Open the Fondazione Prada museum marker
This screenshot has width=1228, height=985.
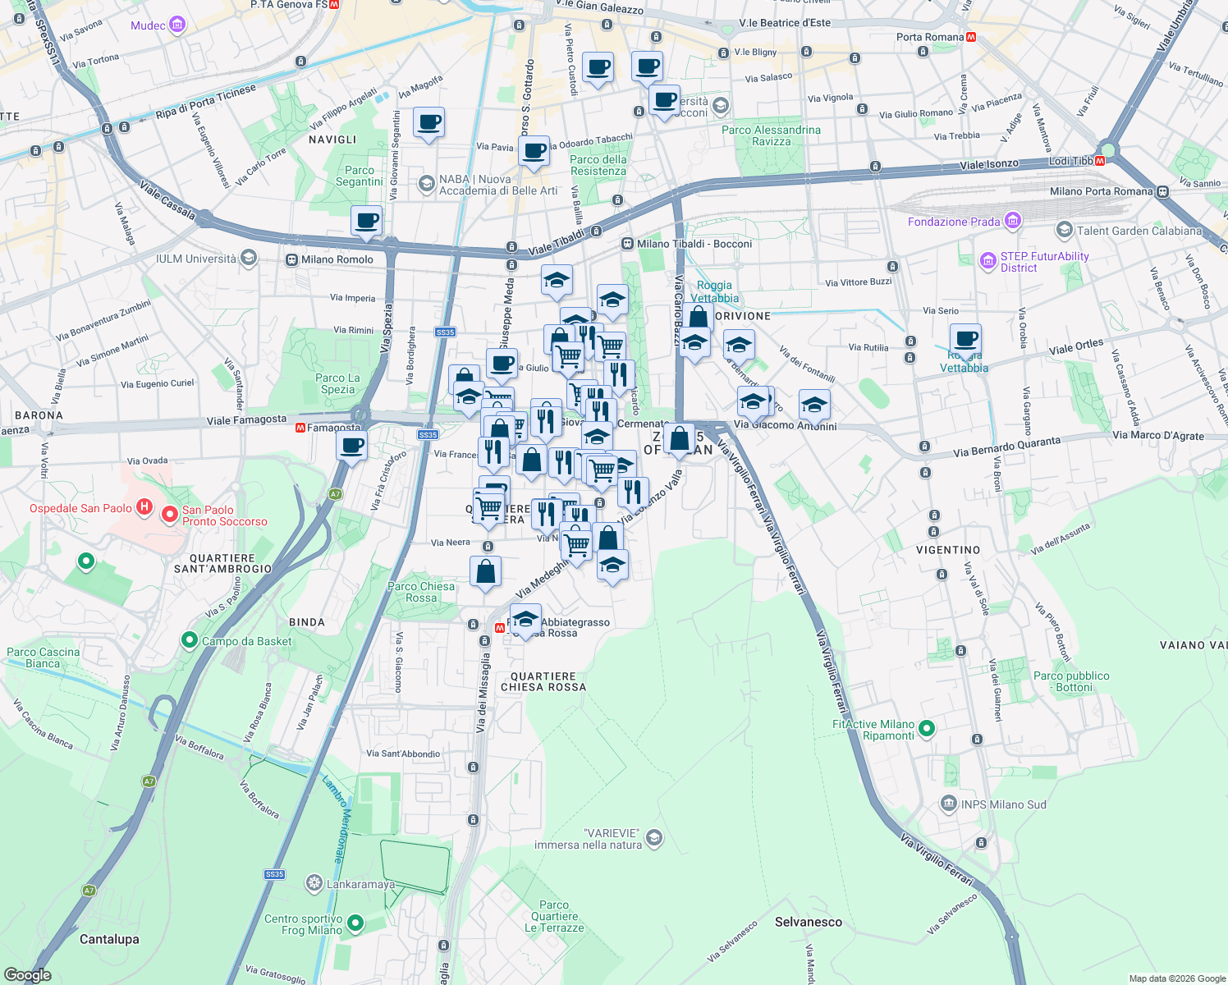click(1013, 221)
